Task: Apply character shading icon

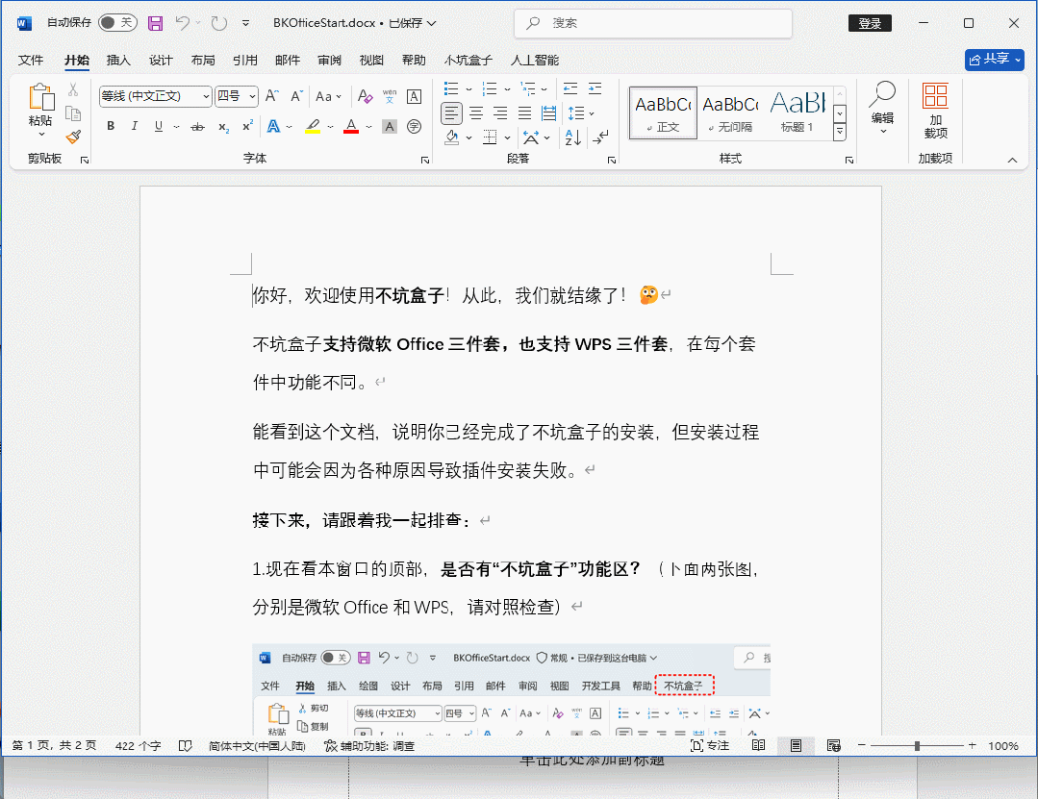Action: click(390, 126)
